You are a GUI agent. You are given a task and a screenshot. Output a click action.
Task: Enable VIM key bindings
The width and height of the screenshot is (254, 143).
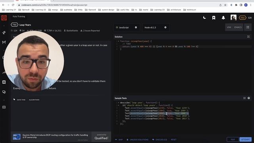coord(229,27)
